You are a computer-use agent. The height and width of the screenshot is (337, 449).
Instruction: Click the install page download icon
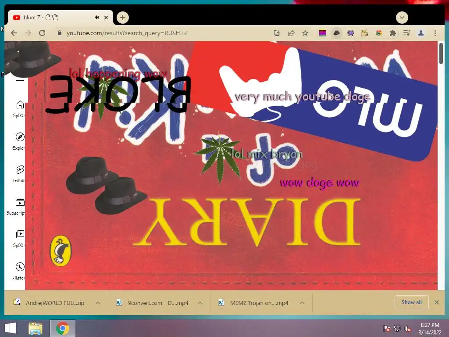point(277,33)
